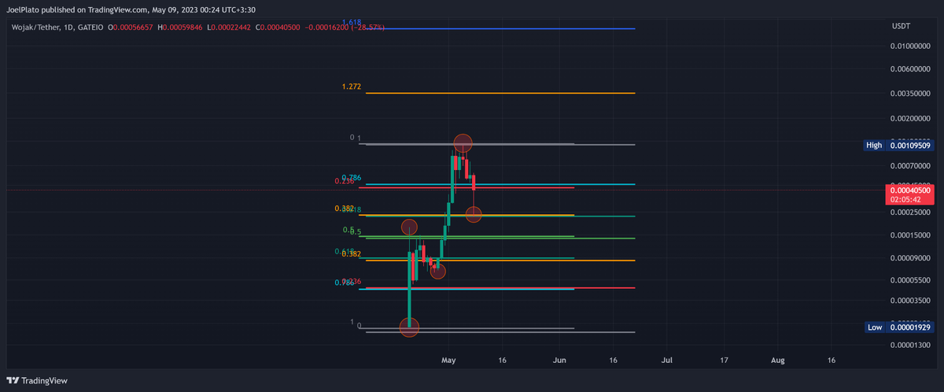This screenshot has width=944, height=392.
Task: Select the circle marker at the lowest candle wick
Action: (409, 327)
